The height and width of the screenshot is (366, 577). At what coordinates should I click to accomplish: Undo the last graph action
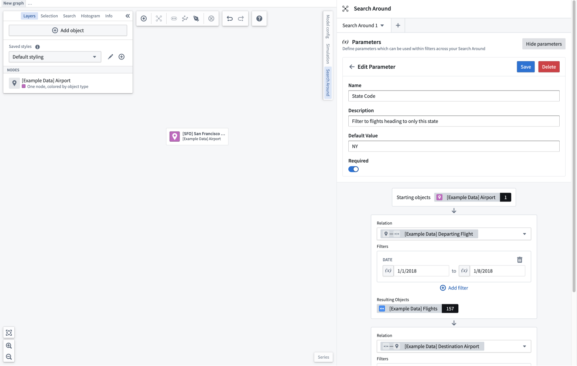click(230, 18)
